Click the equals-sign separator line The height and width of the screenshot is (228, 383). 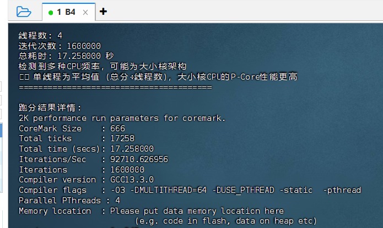click(115, 87)
